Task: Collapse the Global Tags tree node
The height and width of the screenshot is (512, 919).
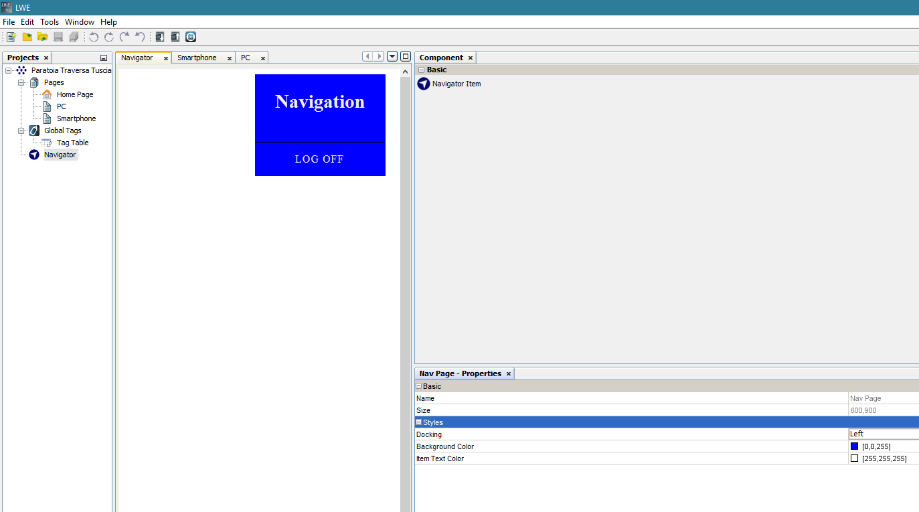Action: 21,131
